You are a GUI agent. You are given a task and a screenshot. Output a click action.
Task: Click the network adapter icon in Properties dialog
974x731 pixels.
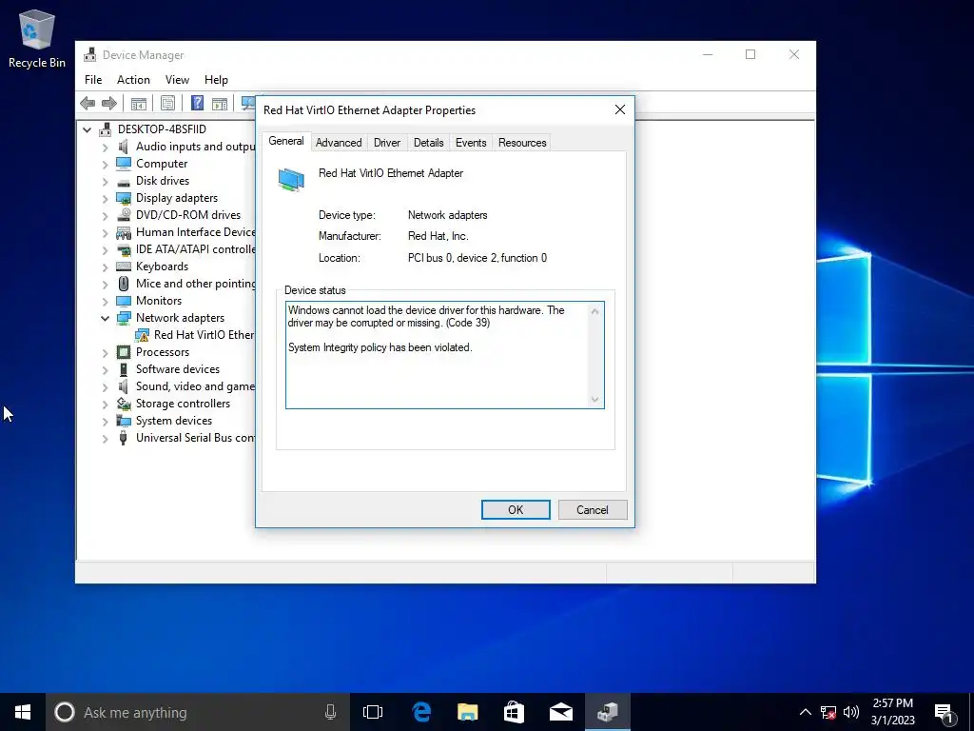tap(291, 180)
